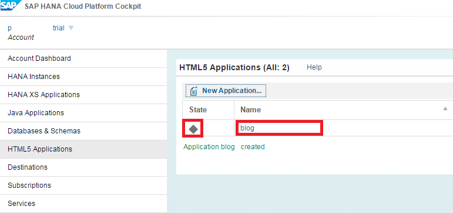Click the Account label under account name
Viewport: 453px width, 213px height.
21,37
